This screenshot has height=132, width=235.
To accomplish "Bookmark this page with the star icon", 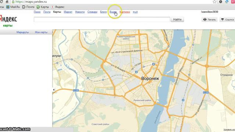I will point(214,2).
